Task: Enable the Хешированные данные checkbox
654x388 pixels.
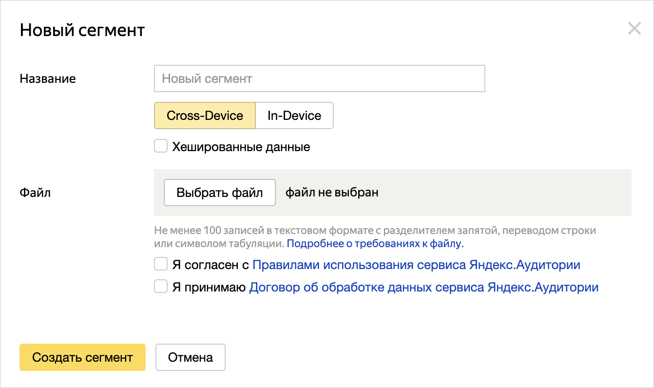Action: pos(161,146)
